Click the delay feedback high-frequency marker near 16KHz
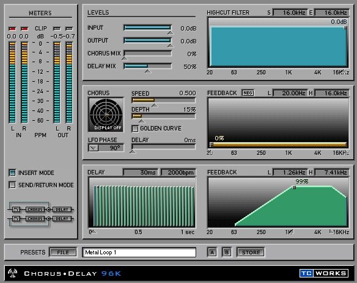The image size is (357, 283). pos(331,231)
